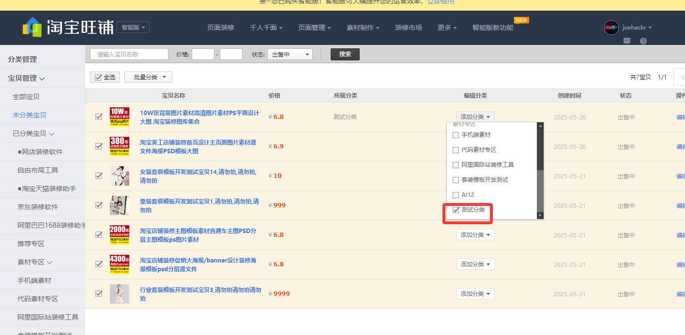
Task: Open thumbnail of 2000套 主图模板 item
Action: (x=120, y=235)
